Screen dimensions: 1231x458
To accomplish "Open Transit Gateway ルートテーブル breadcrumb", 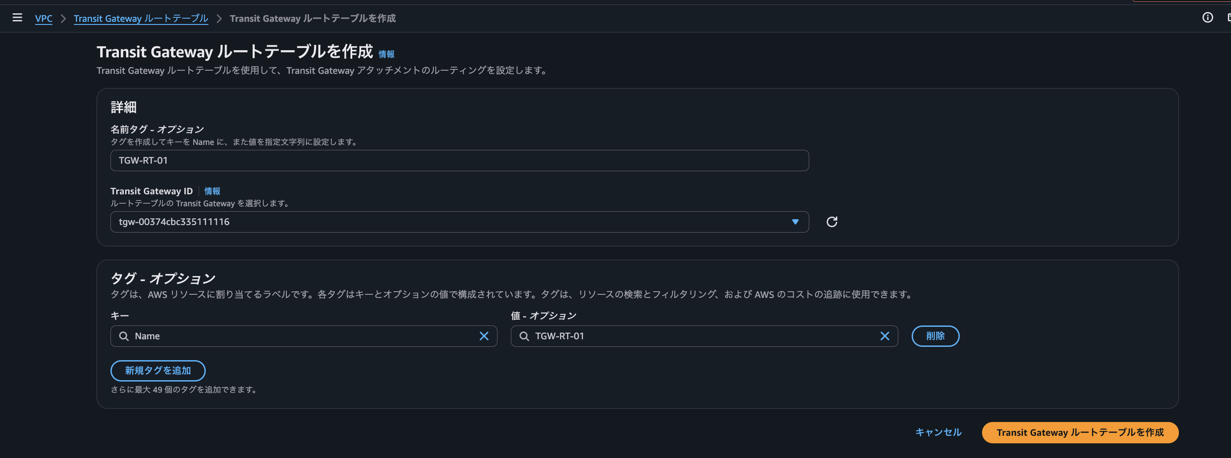I will (x=140, y=18).
